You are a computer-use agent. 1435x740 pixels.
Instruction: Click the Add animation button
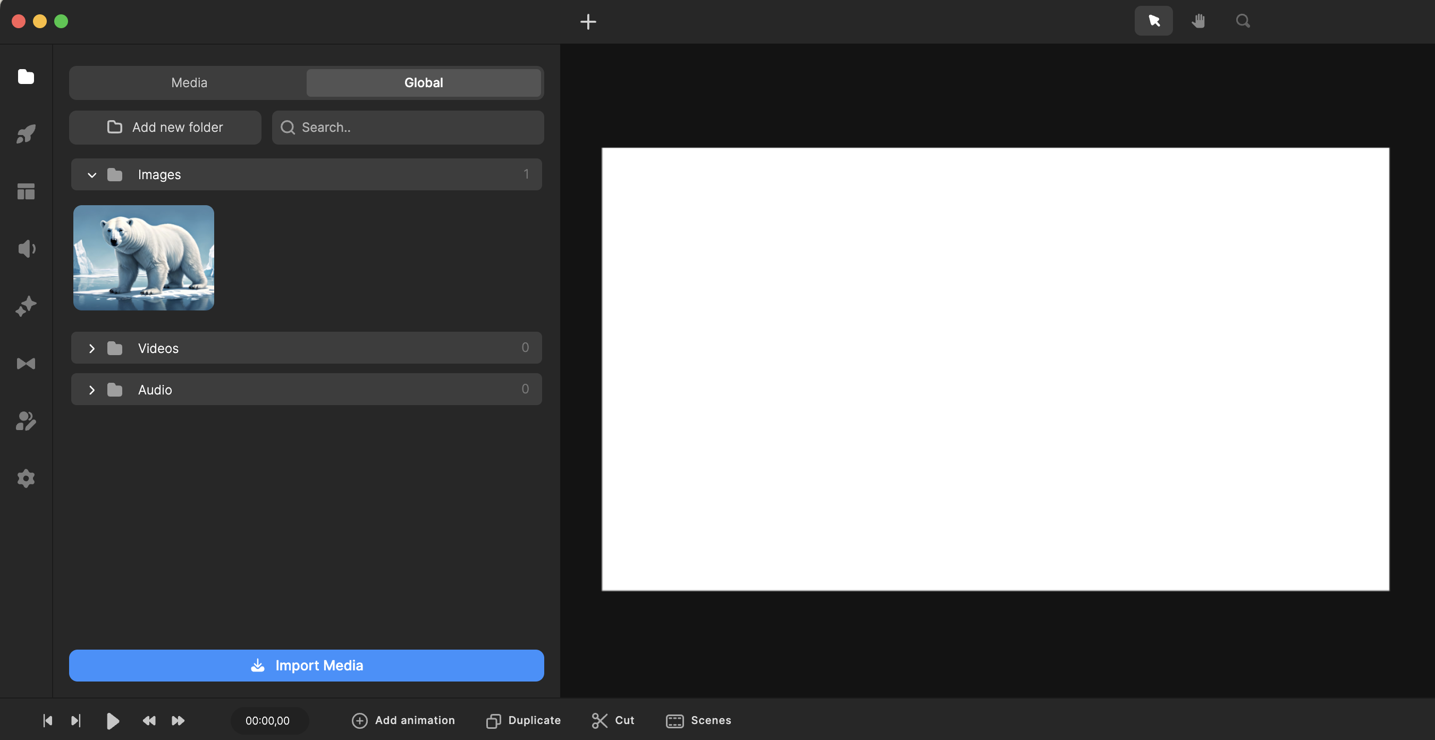403,720
